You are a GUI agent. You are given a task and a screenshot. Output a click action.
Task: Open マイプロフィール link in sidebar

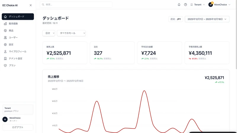[18, 51]
